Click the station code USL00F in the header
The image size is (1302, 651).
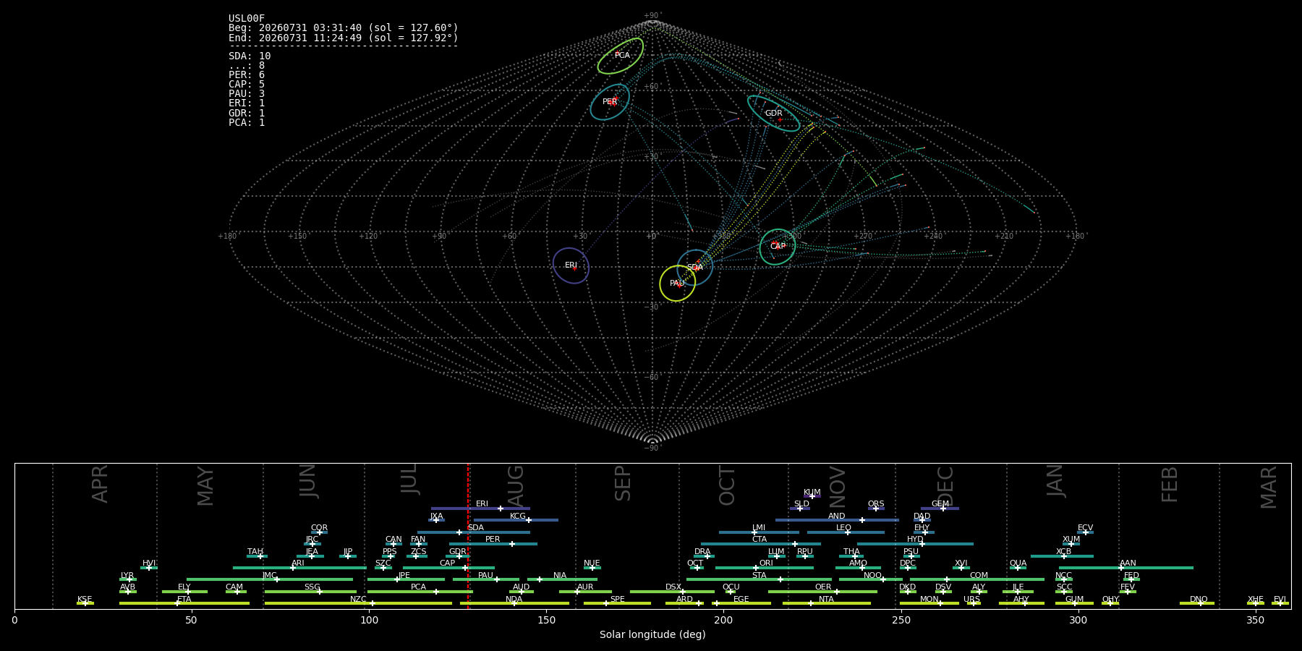click(x=247, y=19)
